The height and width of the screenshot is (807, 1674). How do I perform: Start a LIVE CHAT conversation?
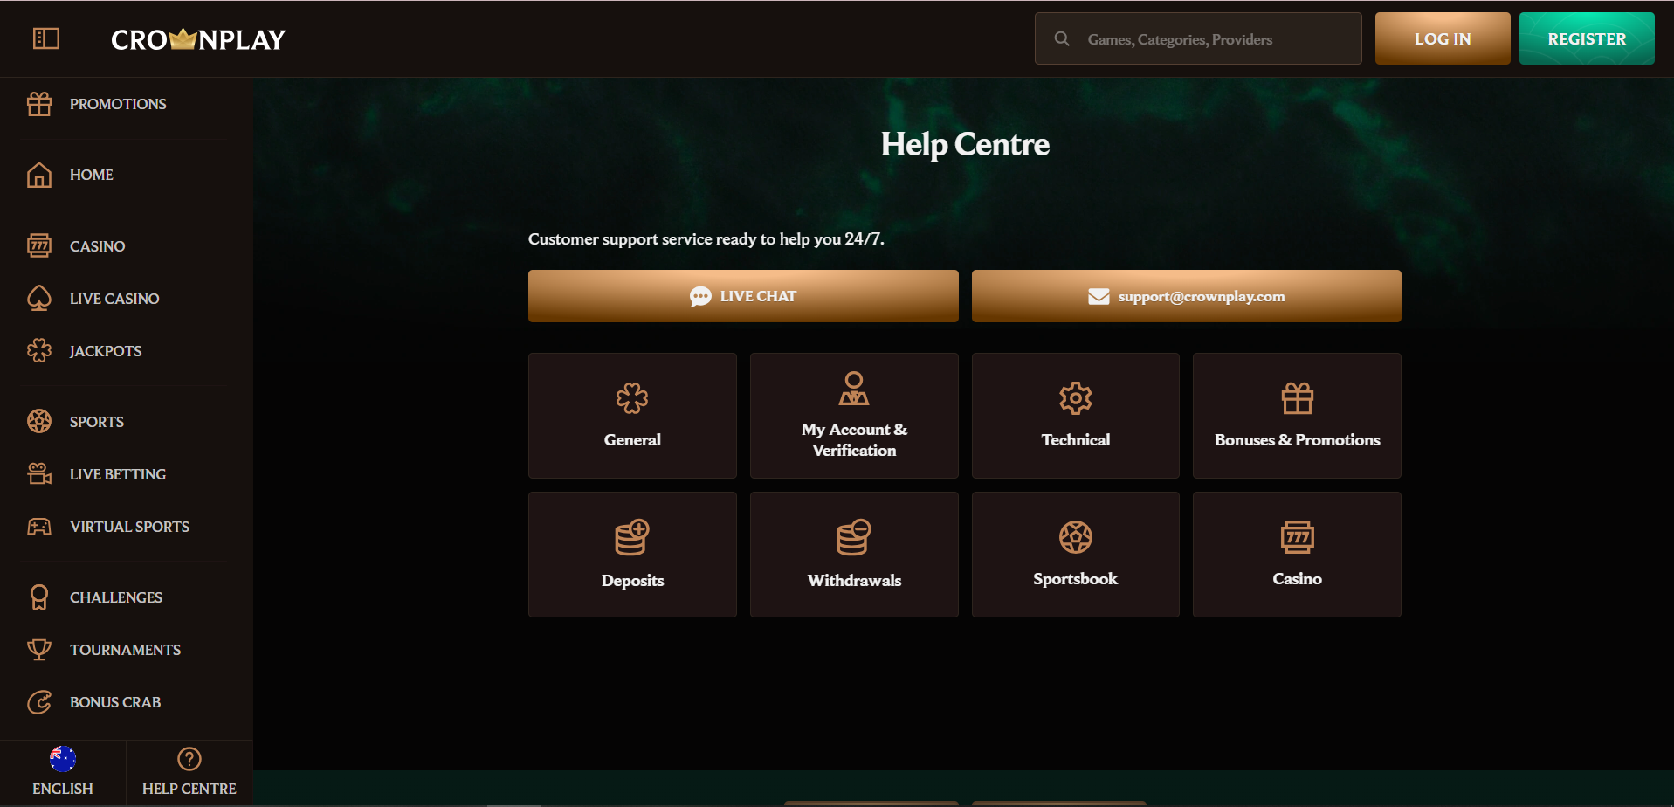[x=742, y=295]
